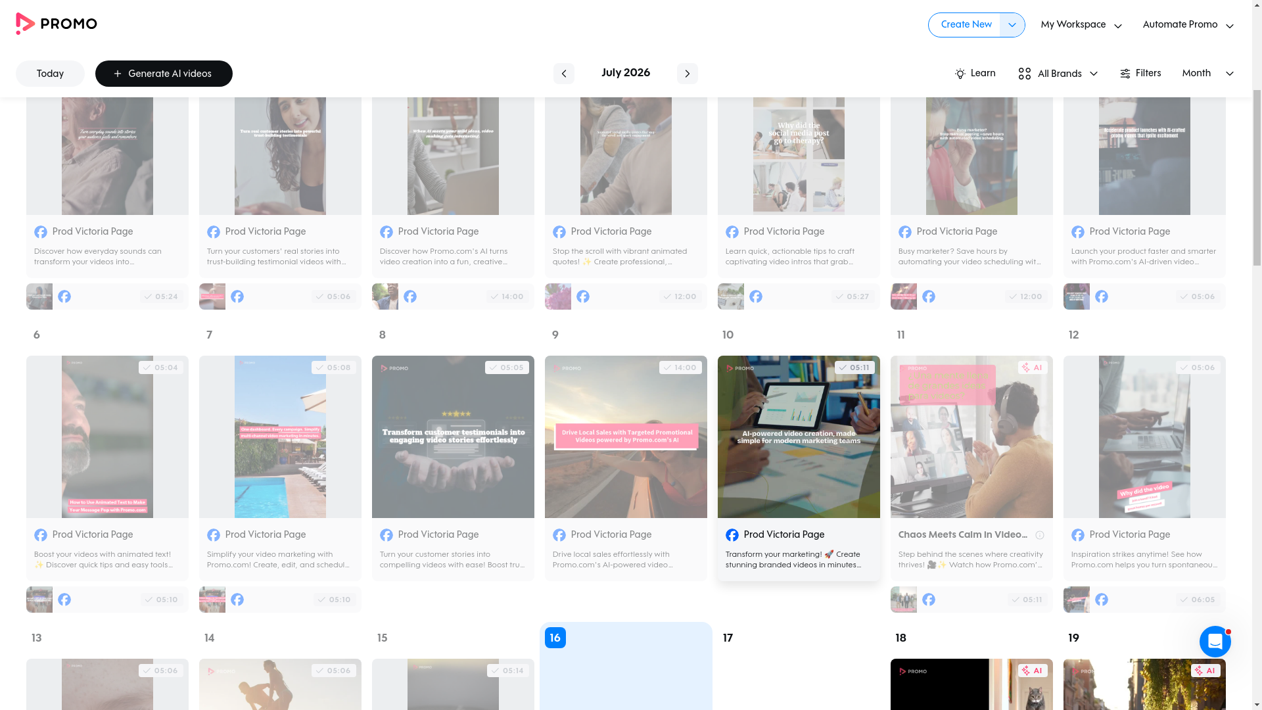Go to previous month arrow
The height and width of the screenshot is (710, 1262).
(x=563, y=74)
